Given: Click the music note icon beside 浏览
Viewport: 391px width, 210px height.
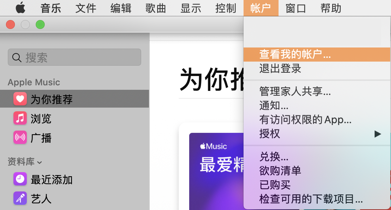Looking at the screenshot, I should [20, 118].
